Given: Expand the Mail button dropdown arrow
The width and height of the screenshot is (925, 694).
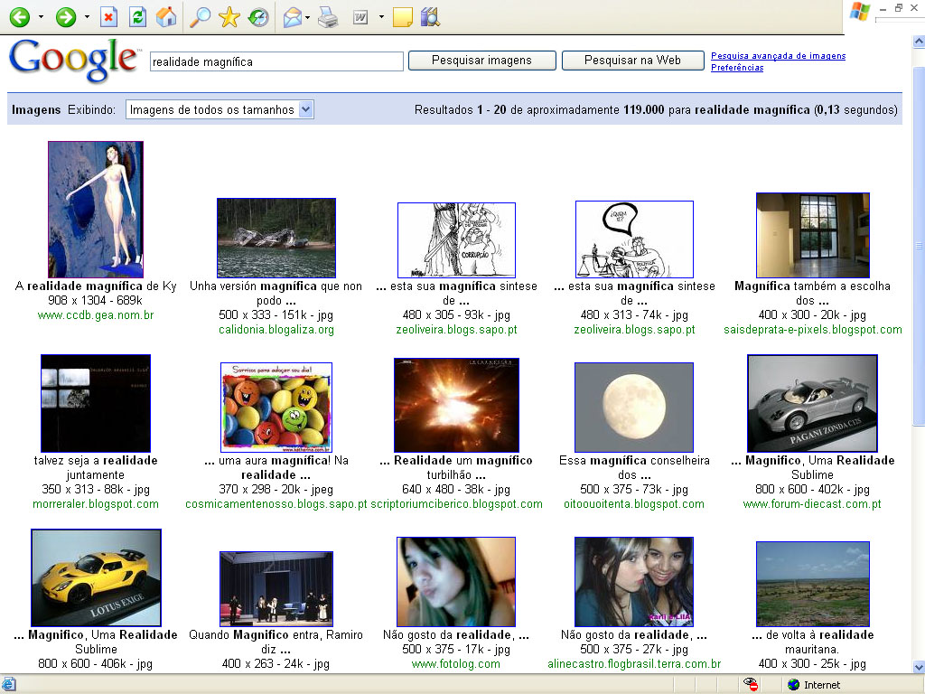Looking at the screenshot, I should click(x=308, y=16).
